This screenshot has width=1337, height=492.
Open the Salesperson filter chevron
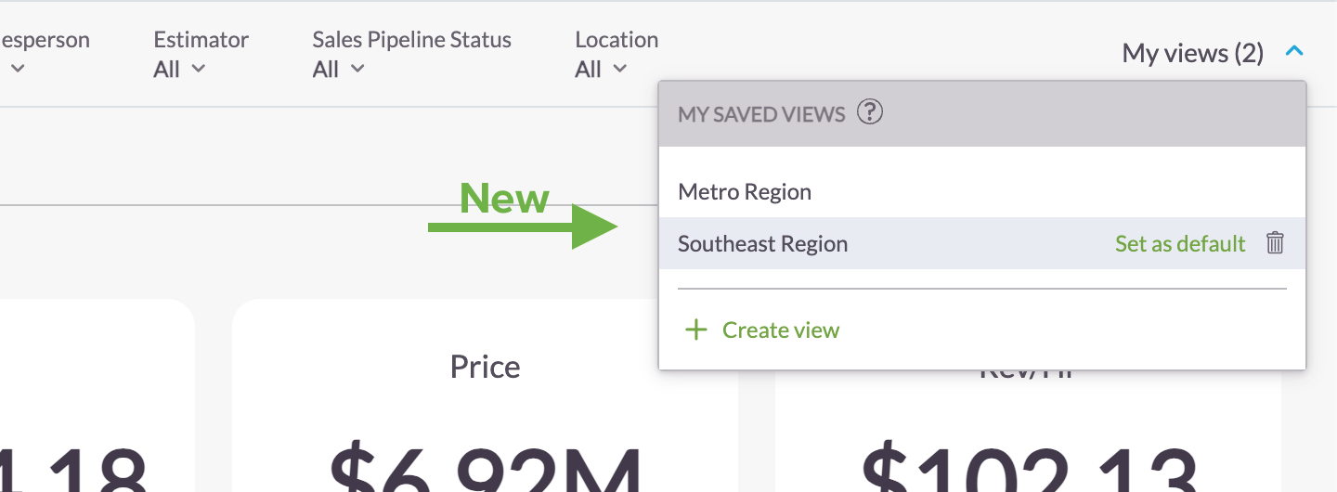[18, 69]
